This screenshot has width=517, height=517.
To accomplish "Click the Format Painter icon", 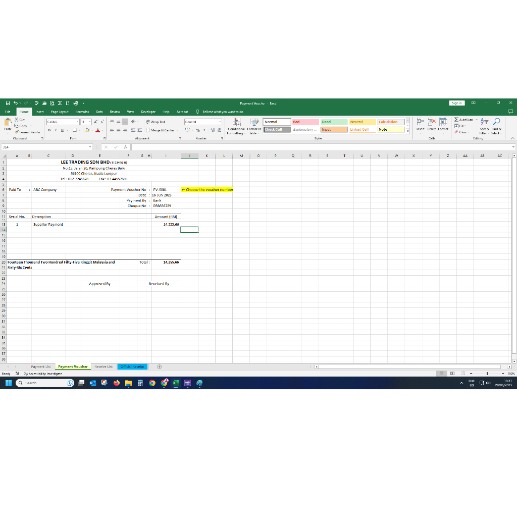I will pyautogui.click(x=17, y=132).
